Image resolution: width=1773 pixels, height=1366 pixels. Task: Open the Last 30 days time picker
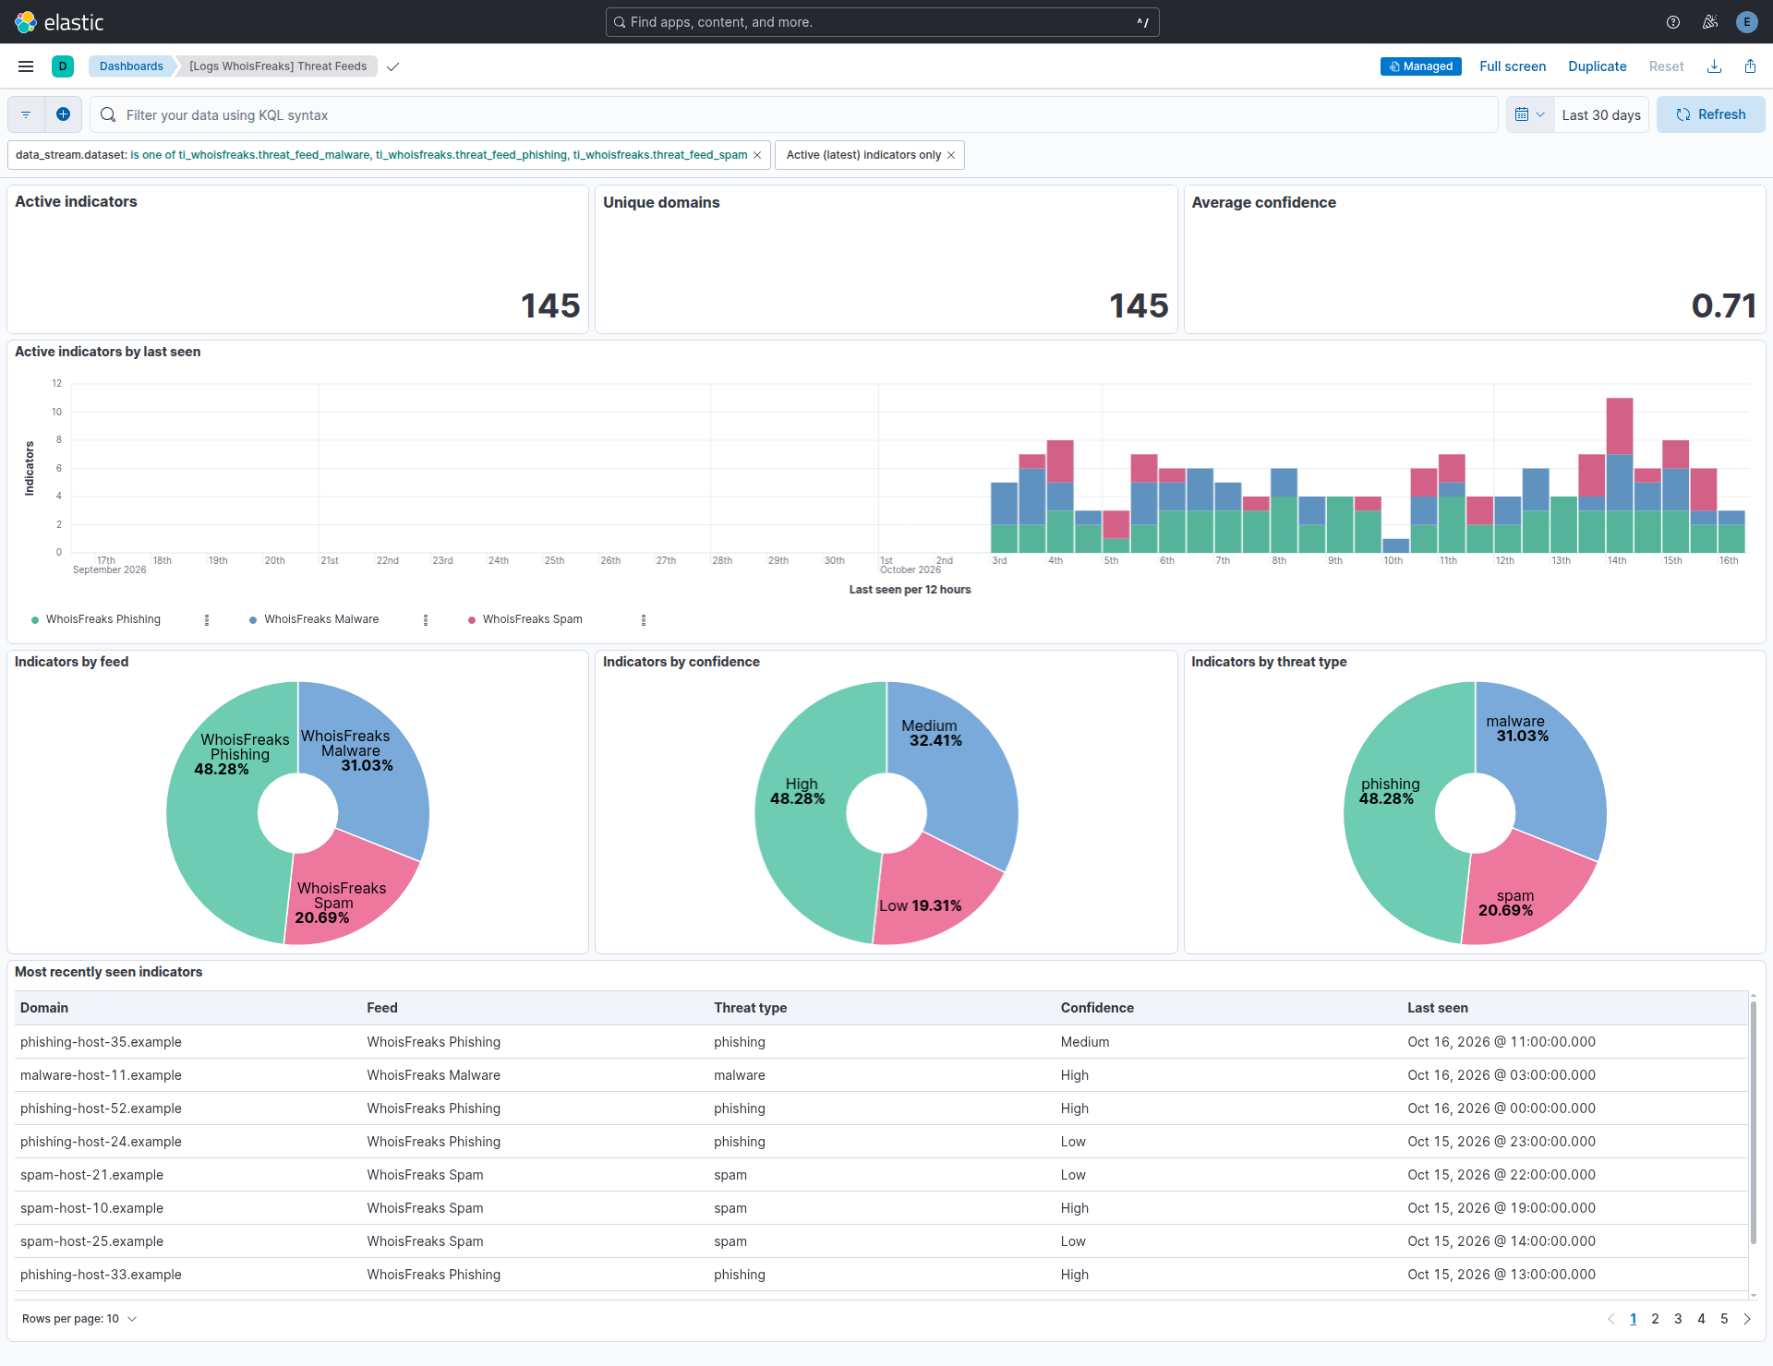(x=1601, y=114)
